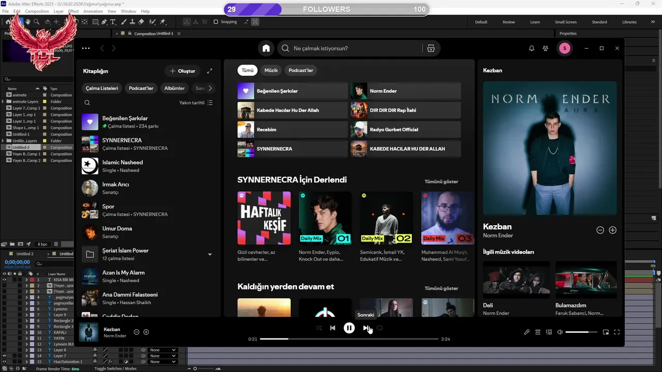Open parent dropdown for Layer 8

coord(162,350)
